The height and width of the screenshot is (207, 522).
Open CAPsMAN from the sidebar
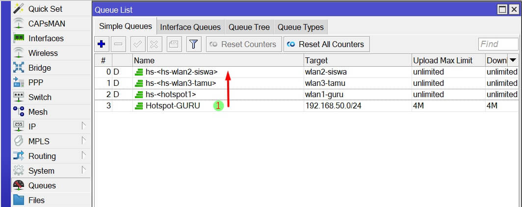(46, 24)
